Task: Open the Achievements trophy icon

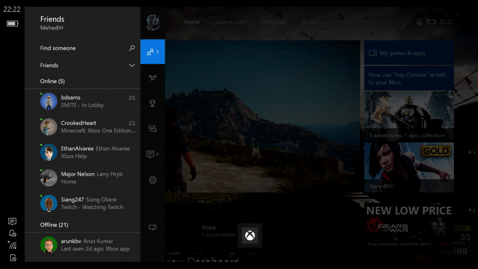Action: (x=152, y=103)
